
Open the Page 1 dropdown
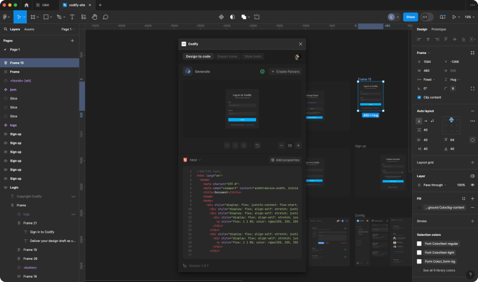pos(68,29)
